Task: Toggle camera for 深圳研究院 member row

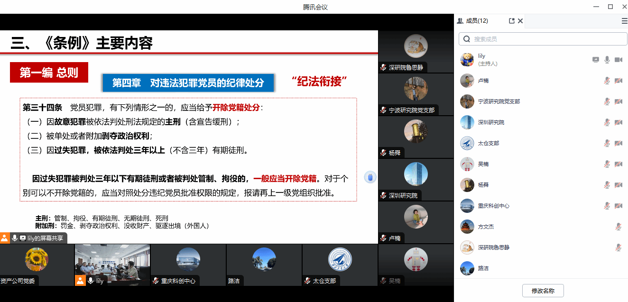Action: [x=619, y=122]
